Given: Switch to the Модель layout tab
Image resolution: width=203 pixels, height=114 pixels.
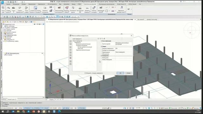Looking at the screenshot, I should (51, 99).
